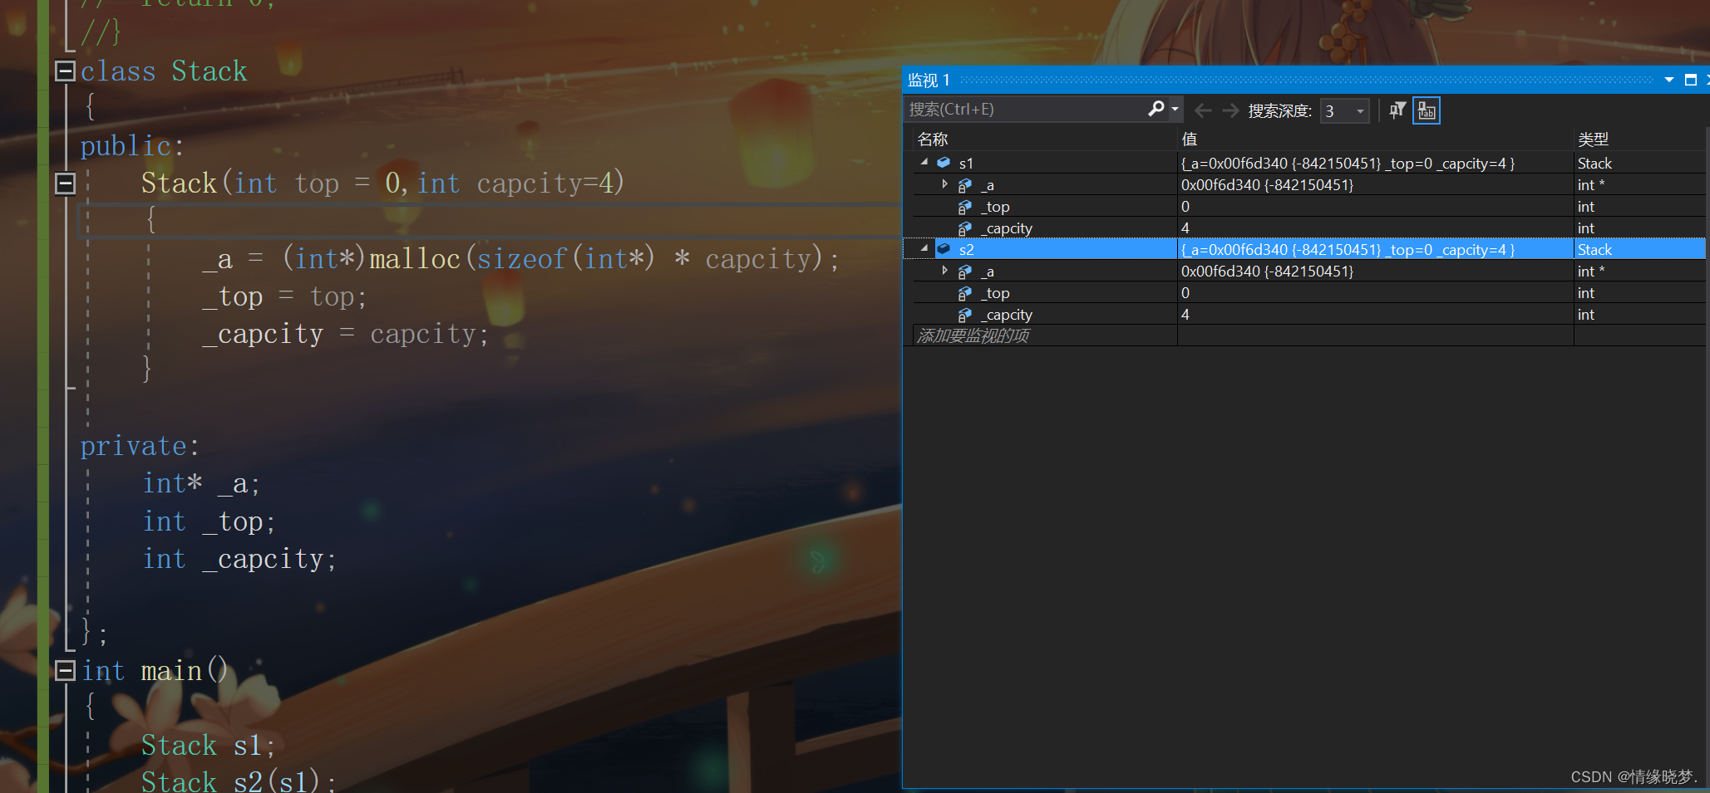The width and height of the screenshot is (1710, 793).
Task: Click the 'int _capcity;' declaration line
Action: click(x=239, y=560)
